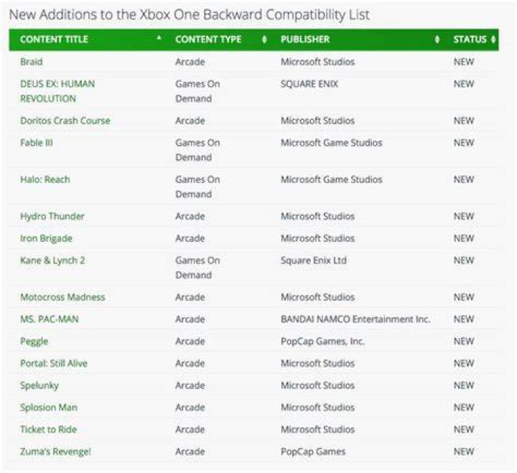Select Square Enix Ltd publisher cell
This screenshot has height=473, width=517.
[314, 261]
